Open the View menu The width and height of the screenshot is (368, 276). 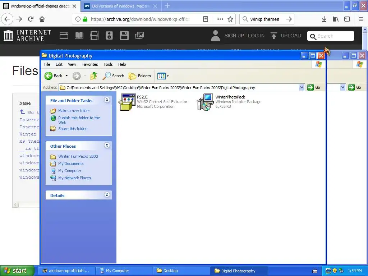72,64
